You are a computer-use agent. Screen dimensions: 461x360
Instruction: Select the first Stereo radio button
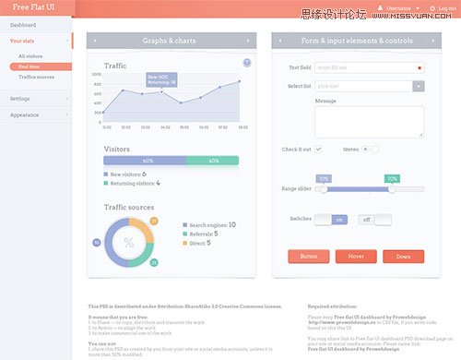point(365,150)
